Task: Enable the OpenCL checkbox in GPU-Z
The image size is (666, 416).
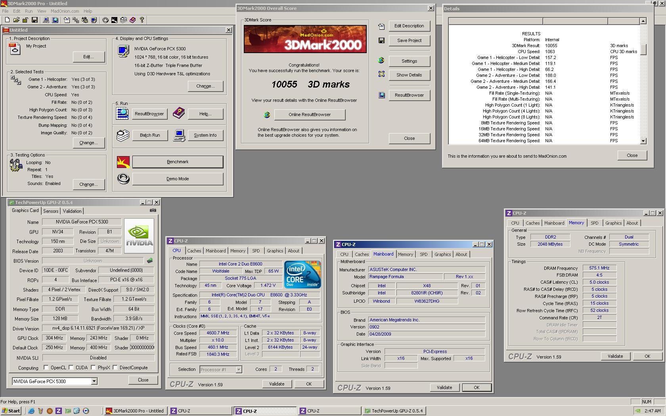Action: coord(46,368)
